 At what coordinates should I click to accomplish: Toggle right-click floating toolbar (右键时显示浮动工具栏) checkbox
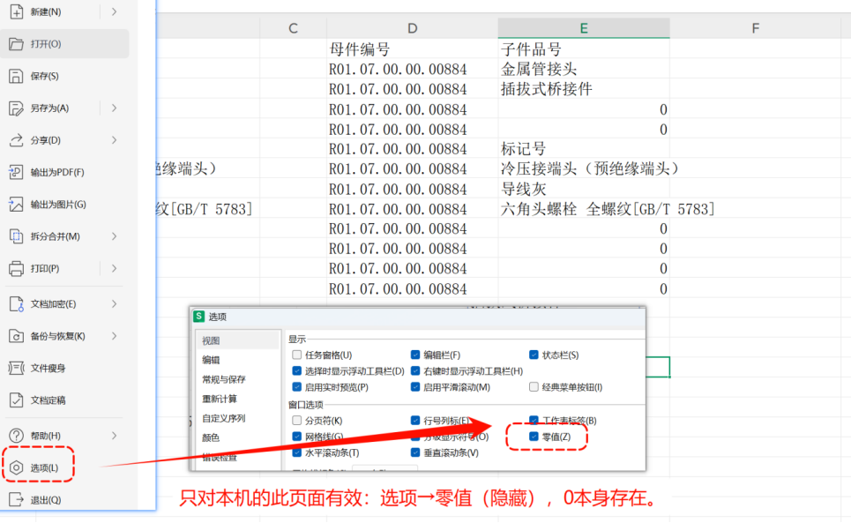[x=415, y=371]
